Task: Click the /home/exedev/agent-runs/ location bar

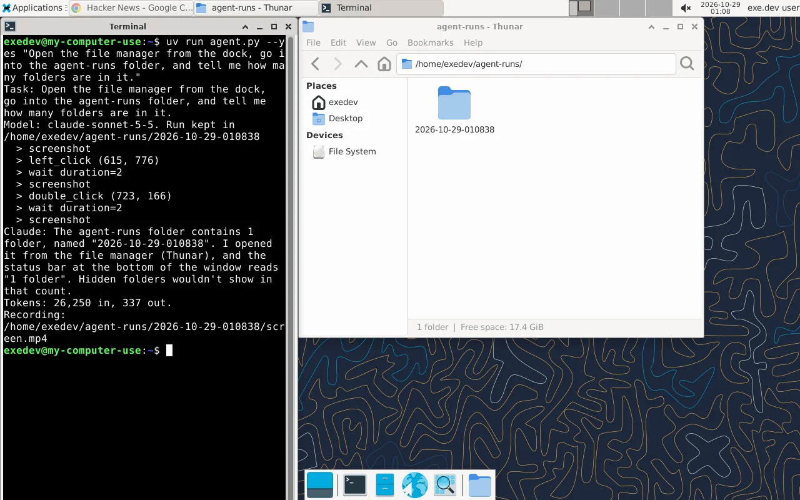Action: pyautogui.click(x=536, y=64)
